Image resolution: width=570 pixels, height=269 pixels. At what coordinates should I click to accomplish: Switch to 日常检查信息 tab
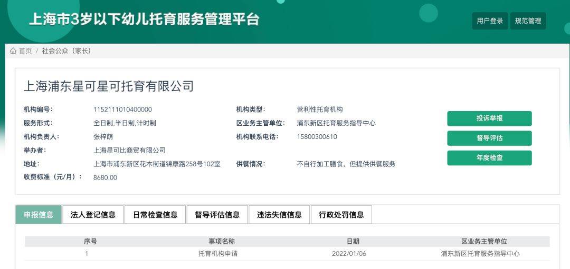click(x=155, y=215)
